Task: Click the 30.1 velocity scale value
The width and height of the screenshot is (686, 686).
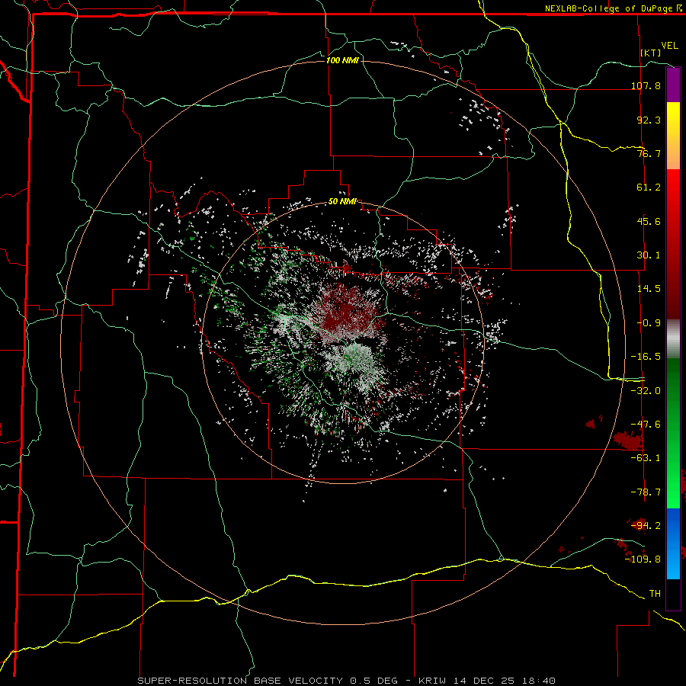Action: (x=649, y=255)
